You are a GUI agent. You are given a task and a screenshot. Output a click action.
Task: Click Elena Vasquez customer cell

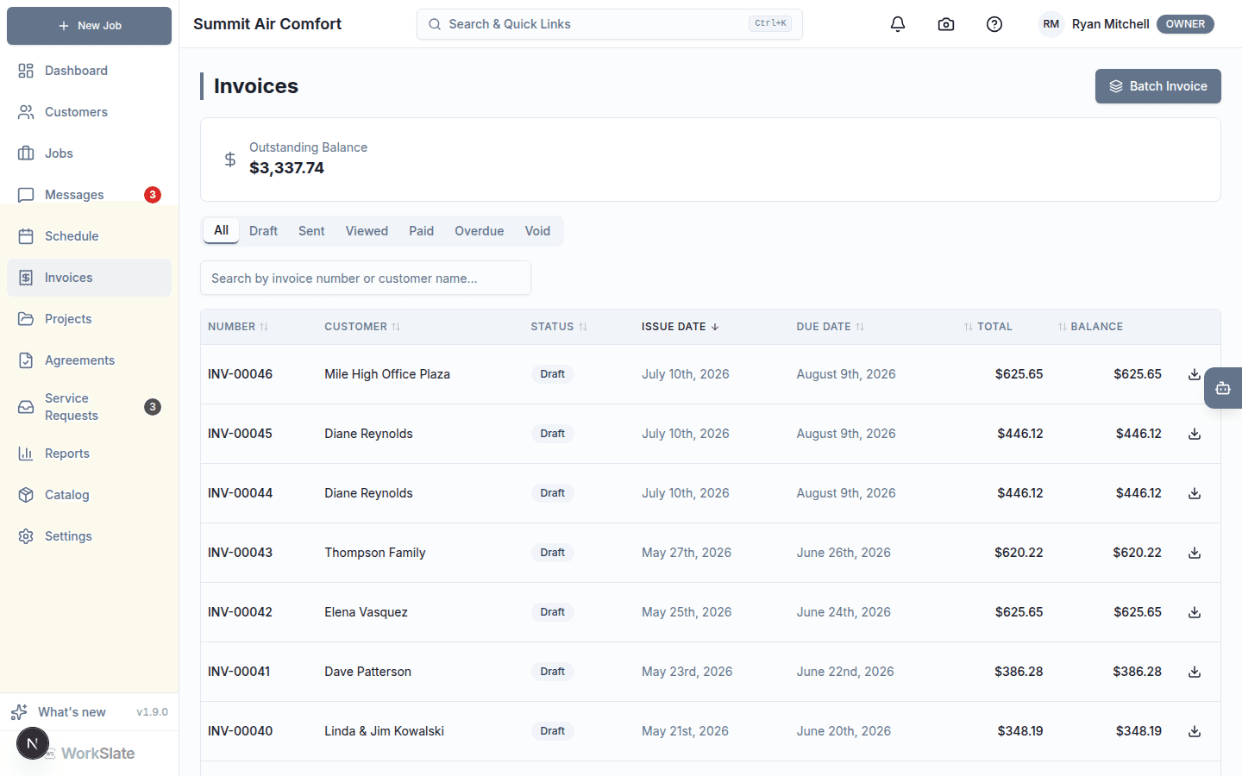pos(366,612)
